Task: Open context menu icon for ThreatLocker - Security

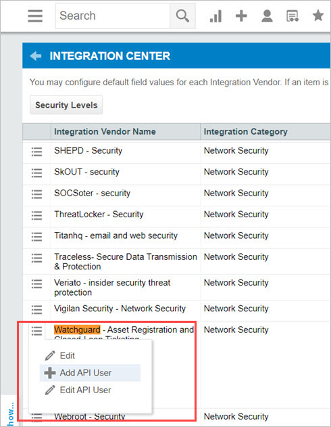Action: click(x=36, y=215)
